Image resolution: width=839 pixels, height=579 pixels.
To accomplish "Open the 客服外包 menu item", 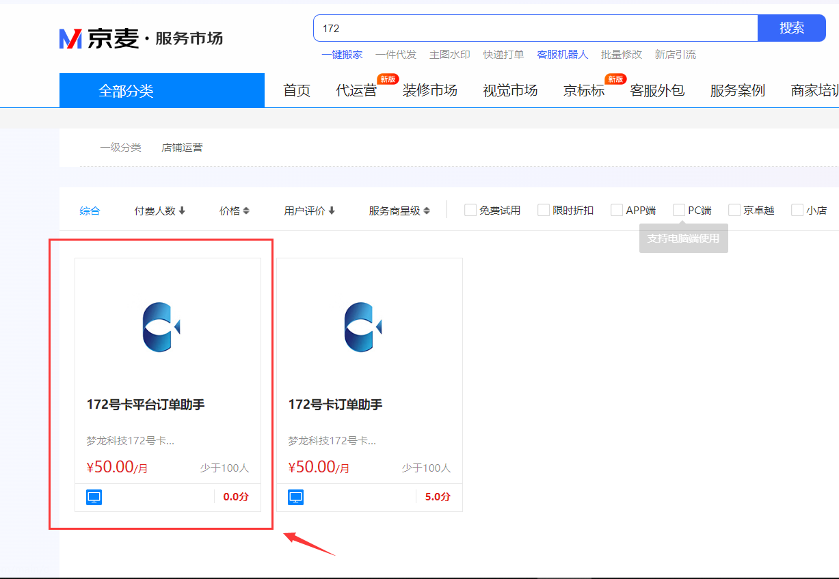I will coord(656,90).
